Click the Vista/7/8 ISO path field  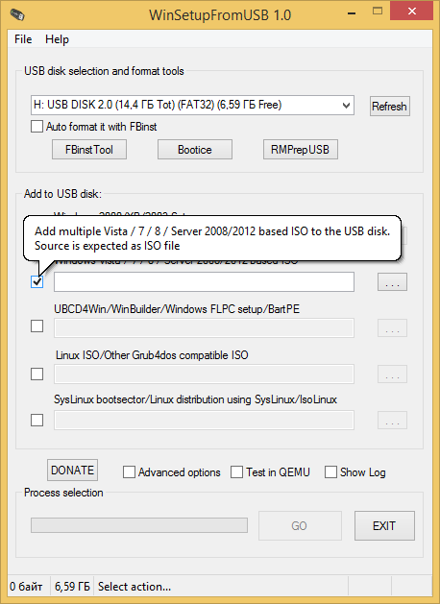point(204,282)
